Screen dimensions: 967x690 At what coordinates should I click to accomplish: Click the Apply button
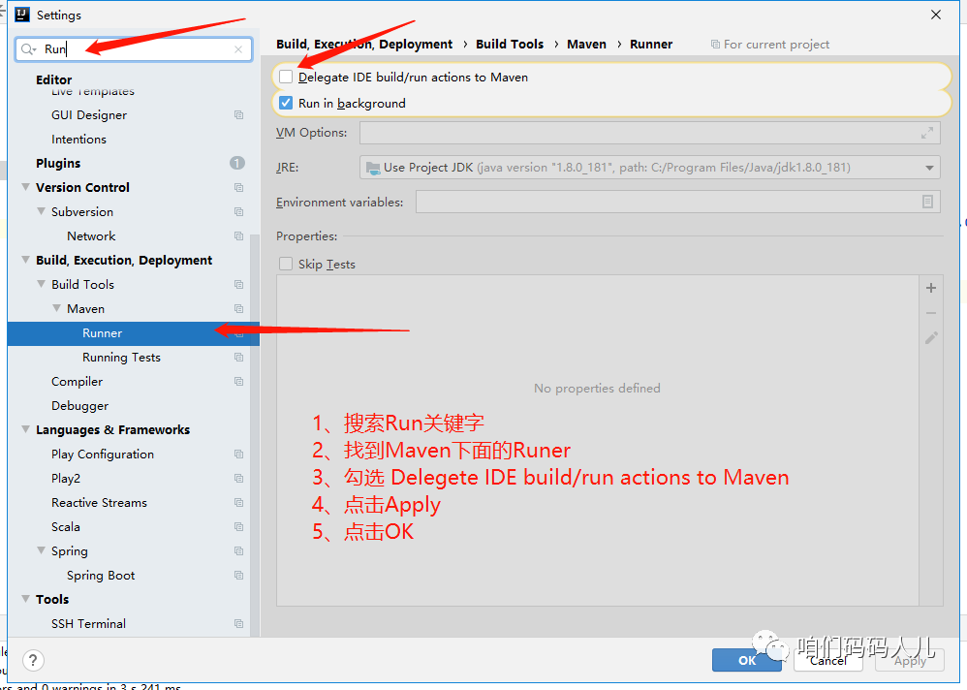point(910,660)
